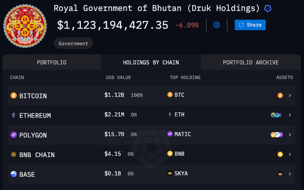Click the Base chain icon

(13, 174)
